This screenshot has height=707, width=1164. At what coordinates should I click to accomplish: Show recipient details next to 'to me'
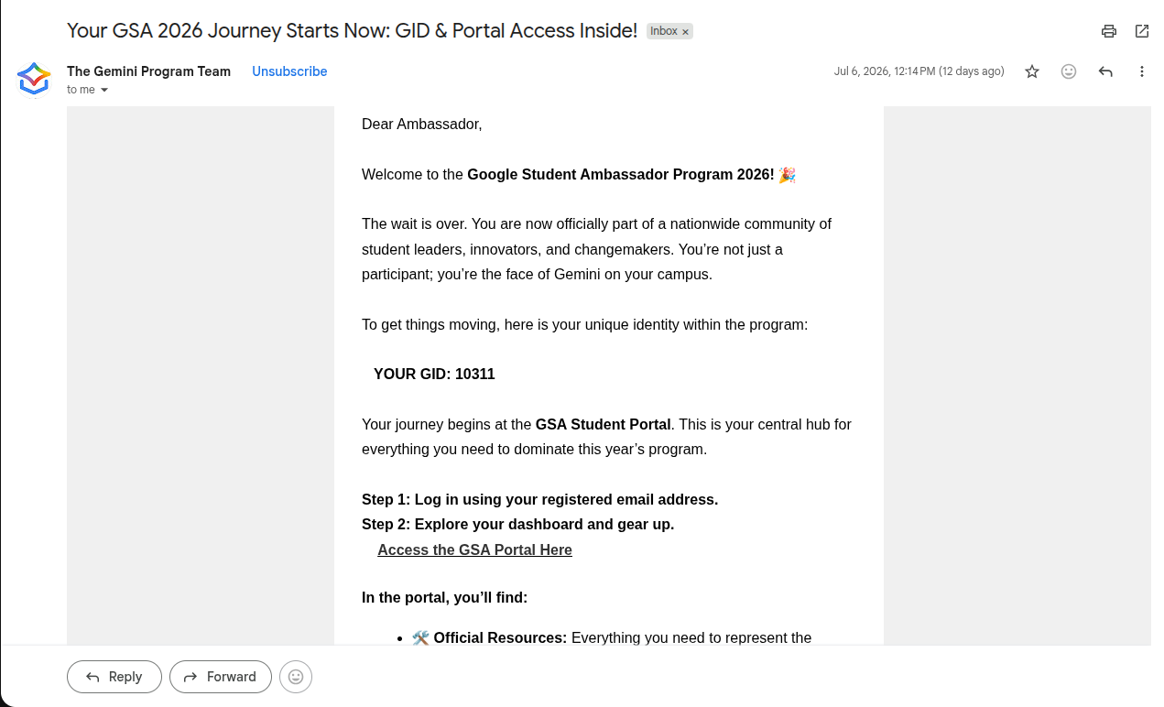point(104,90)
